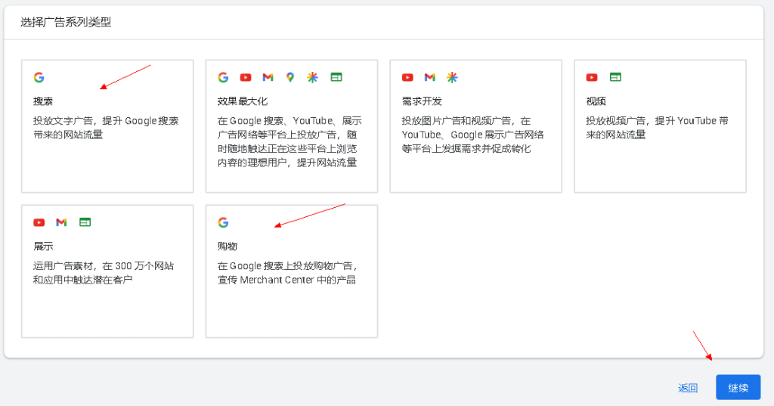Viewport: 774px width, 406px height.
Task: Click Google icon in 效果最大化 card
Action: (x=223, y=77)
